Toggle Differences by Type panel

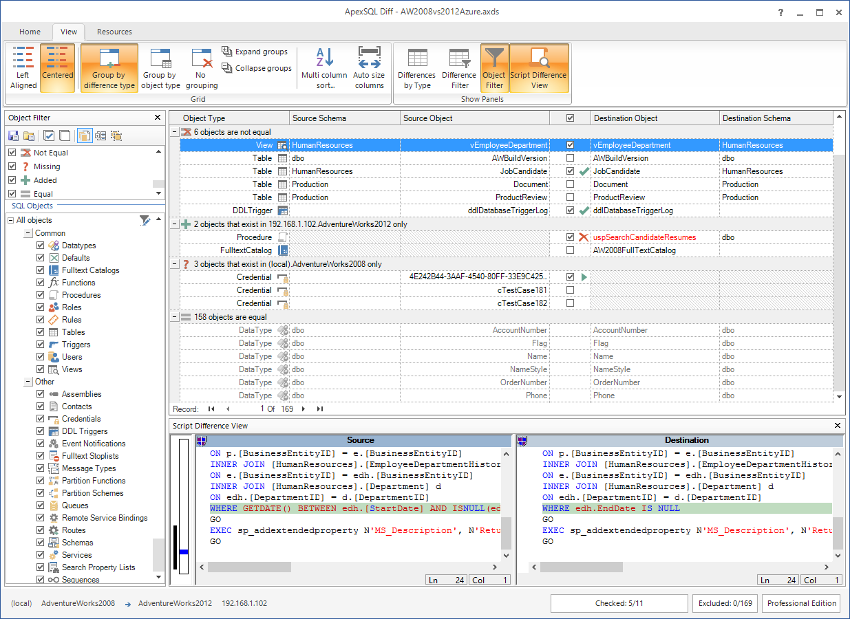417,68
